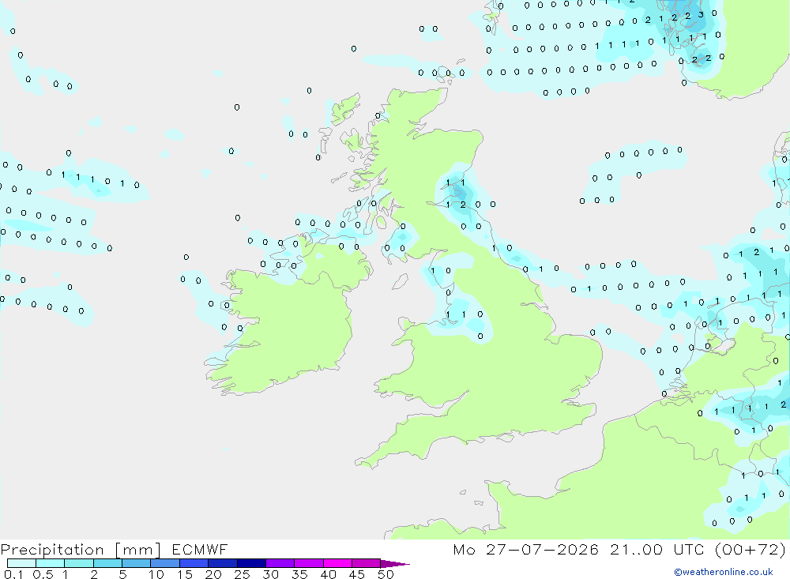Click the legend arrow tip beyond 50
Screen dimensions: 790x579
click(x=395, y=564)
